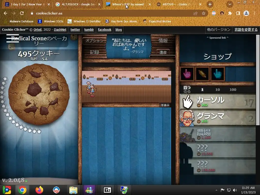Open Espectral McGee bookmark
The width and height of the screenshot is (260, 195).
157,21
